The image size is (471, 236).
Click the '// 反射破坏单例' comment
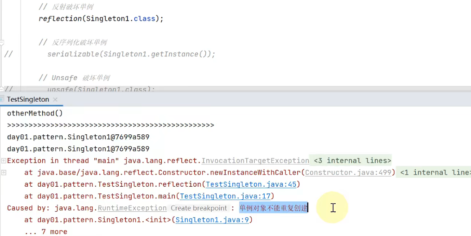click(66, 7)
